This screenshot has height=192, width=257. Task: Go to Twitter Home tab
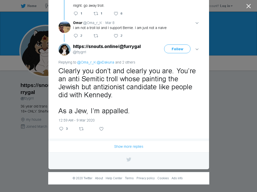[x=29, y=6]
